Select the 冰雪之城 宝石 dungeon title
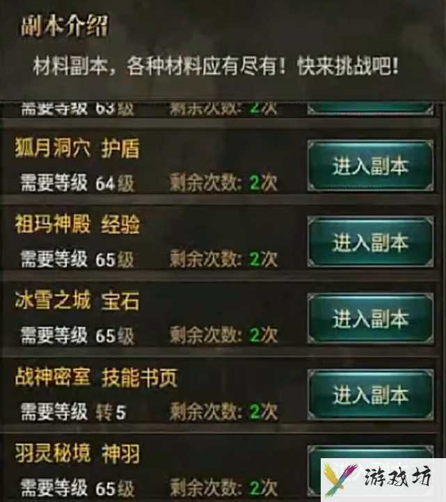Screen dimensions: 446x502 pos(77,300)
